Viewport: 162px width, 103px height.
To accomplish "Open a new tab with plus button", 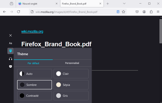I will [107, 4].
